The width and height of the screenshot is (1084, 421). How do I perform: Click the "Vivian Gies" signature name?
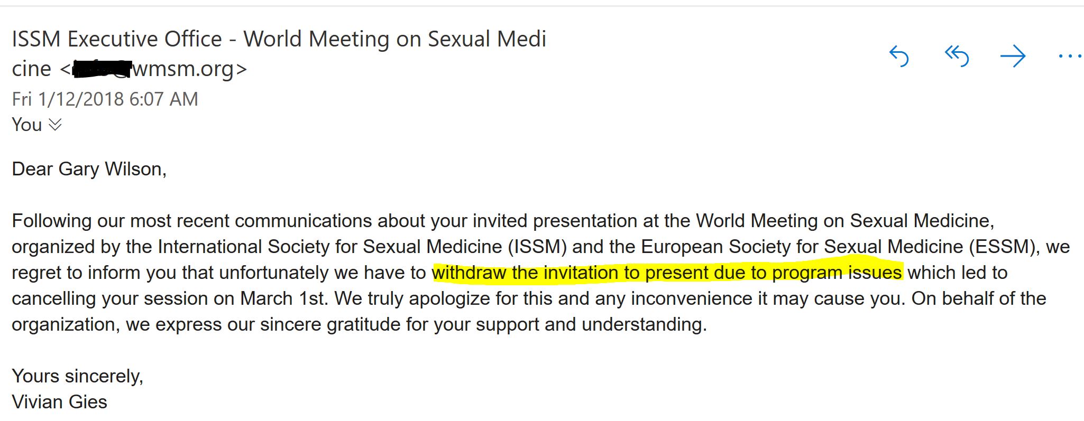pos(59,402)
